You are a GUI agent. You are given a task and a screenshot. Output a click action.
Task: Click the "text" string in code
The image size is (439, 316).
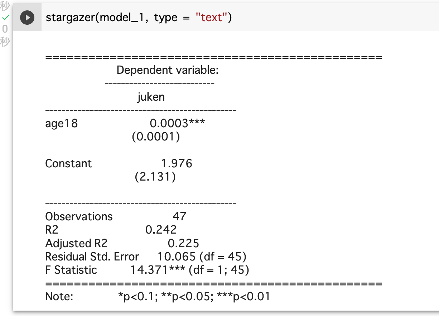coord(212,18)
